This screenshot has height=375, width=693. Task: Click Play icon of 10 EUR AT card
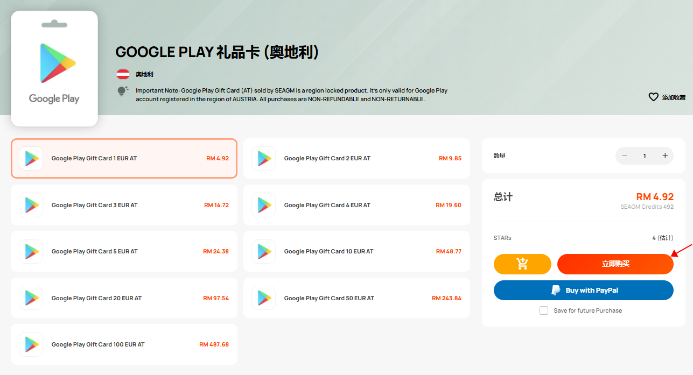(x=264, y=251)
